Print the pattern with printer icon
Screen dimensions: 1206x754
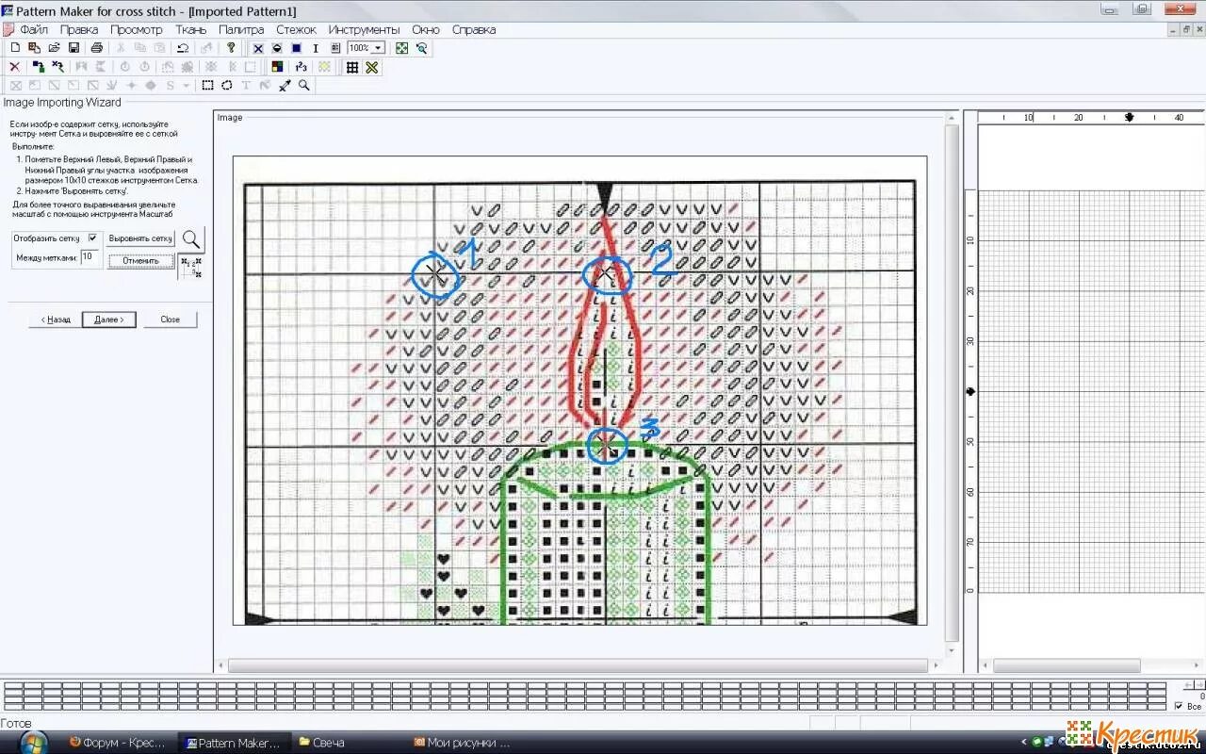click(96, 48)
